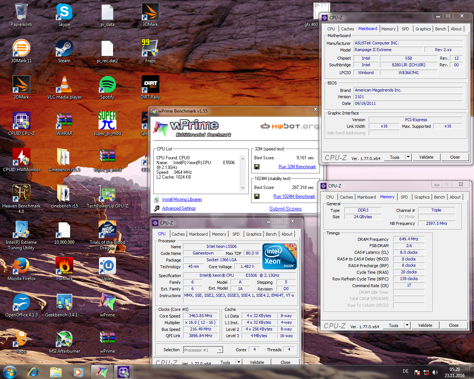This screenshot has height=379, width=474.
Task: Click the save icon beside the 1024M best score
Action: (x=256, y=196)
